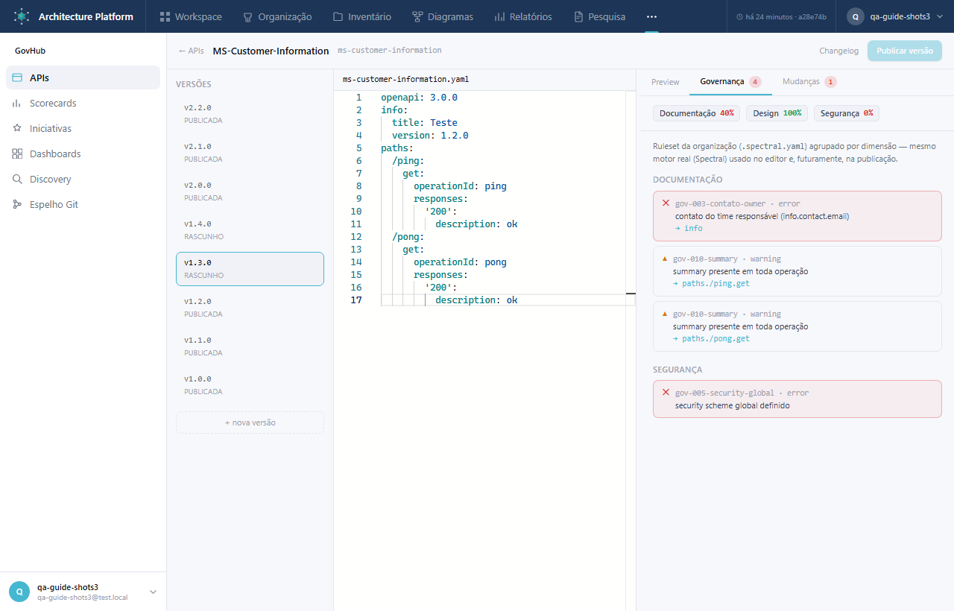Image resolution: width=954 pixels, height=611 pixels.
Task: Click the Scorecards chart icon
Action: pyautogui.click(x=17, y=104)
